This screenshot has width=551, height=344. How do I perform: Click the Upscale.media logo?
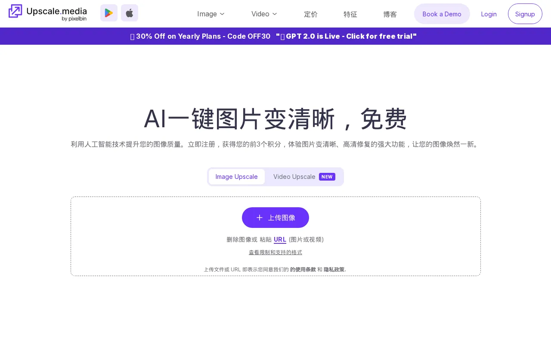[x=47, y=13]
